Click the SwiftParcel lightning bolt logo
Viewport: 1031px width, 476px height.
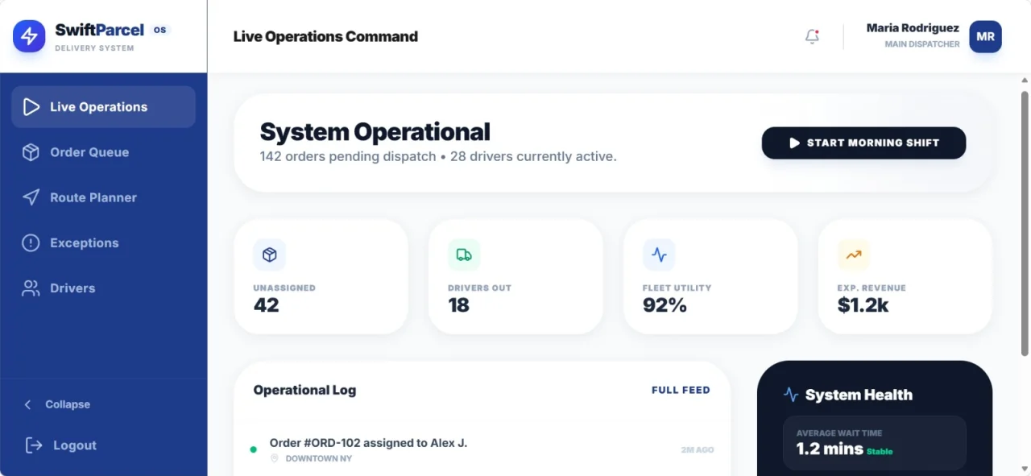point(29,36)
